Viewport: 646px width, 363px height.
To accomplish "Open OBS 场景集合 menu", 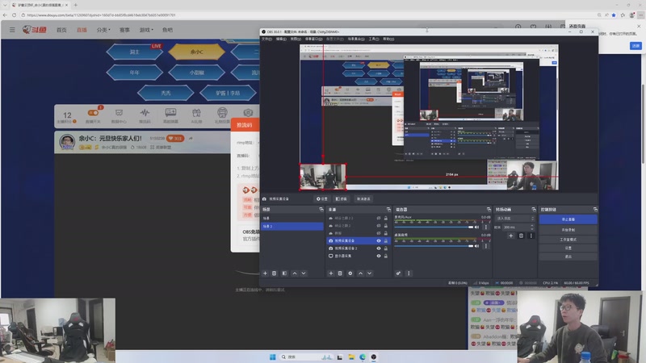I will 355,39.
